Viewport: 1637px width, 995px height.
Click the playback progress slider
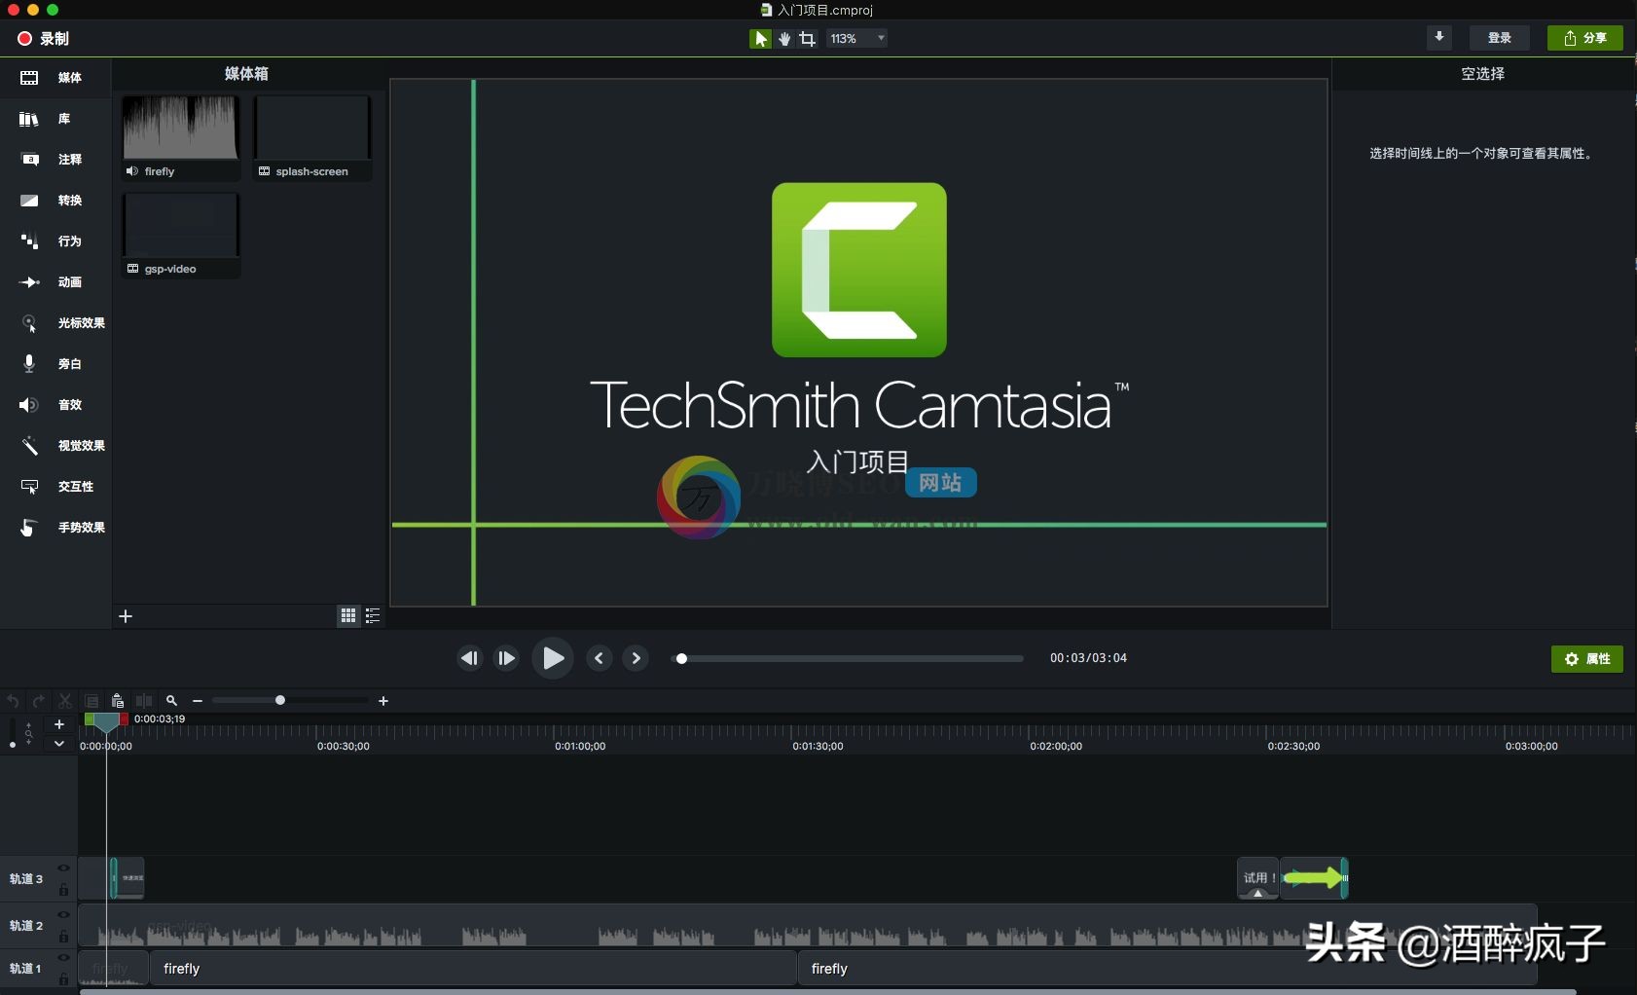(849, 659)
